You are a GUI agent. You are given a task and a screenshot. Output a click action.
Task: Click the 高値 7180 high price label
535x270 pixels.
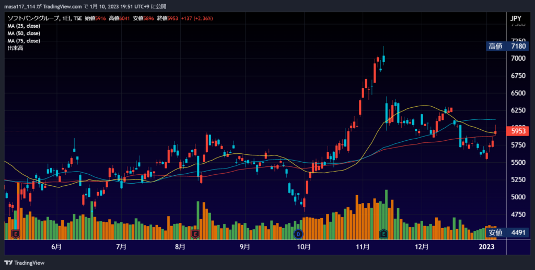click(508, 46)
